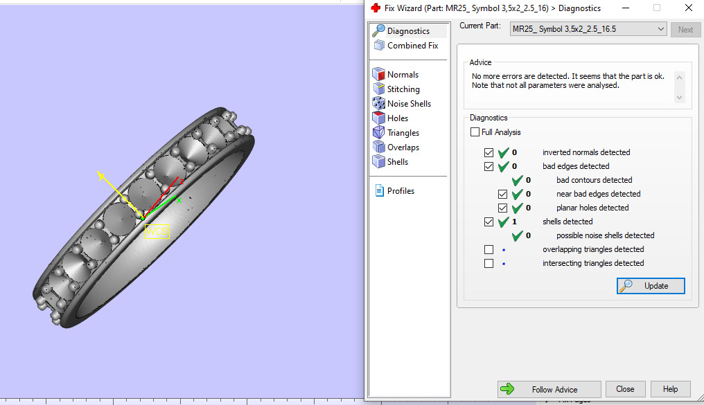Click the Profiles page label
Viewport: 704px width, 405px height.
pyautogui.click(x=401, y=191)
